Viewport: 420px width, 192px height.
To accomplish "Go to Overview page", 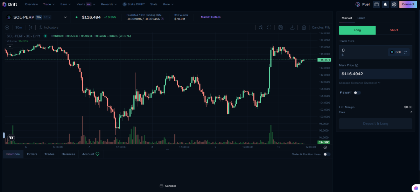I will 31,4.
